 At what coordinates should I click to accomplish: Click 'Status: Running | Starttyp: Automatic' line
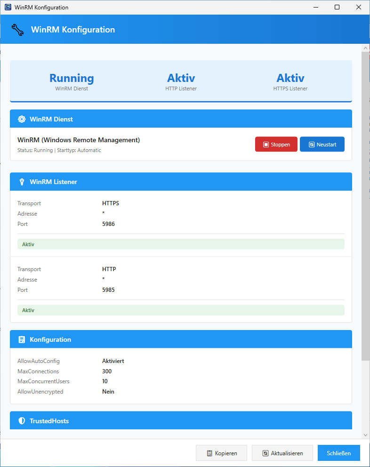[x=59, y=150]
